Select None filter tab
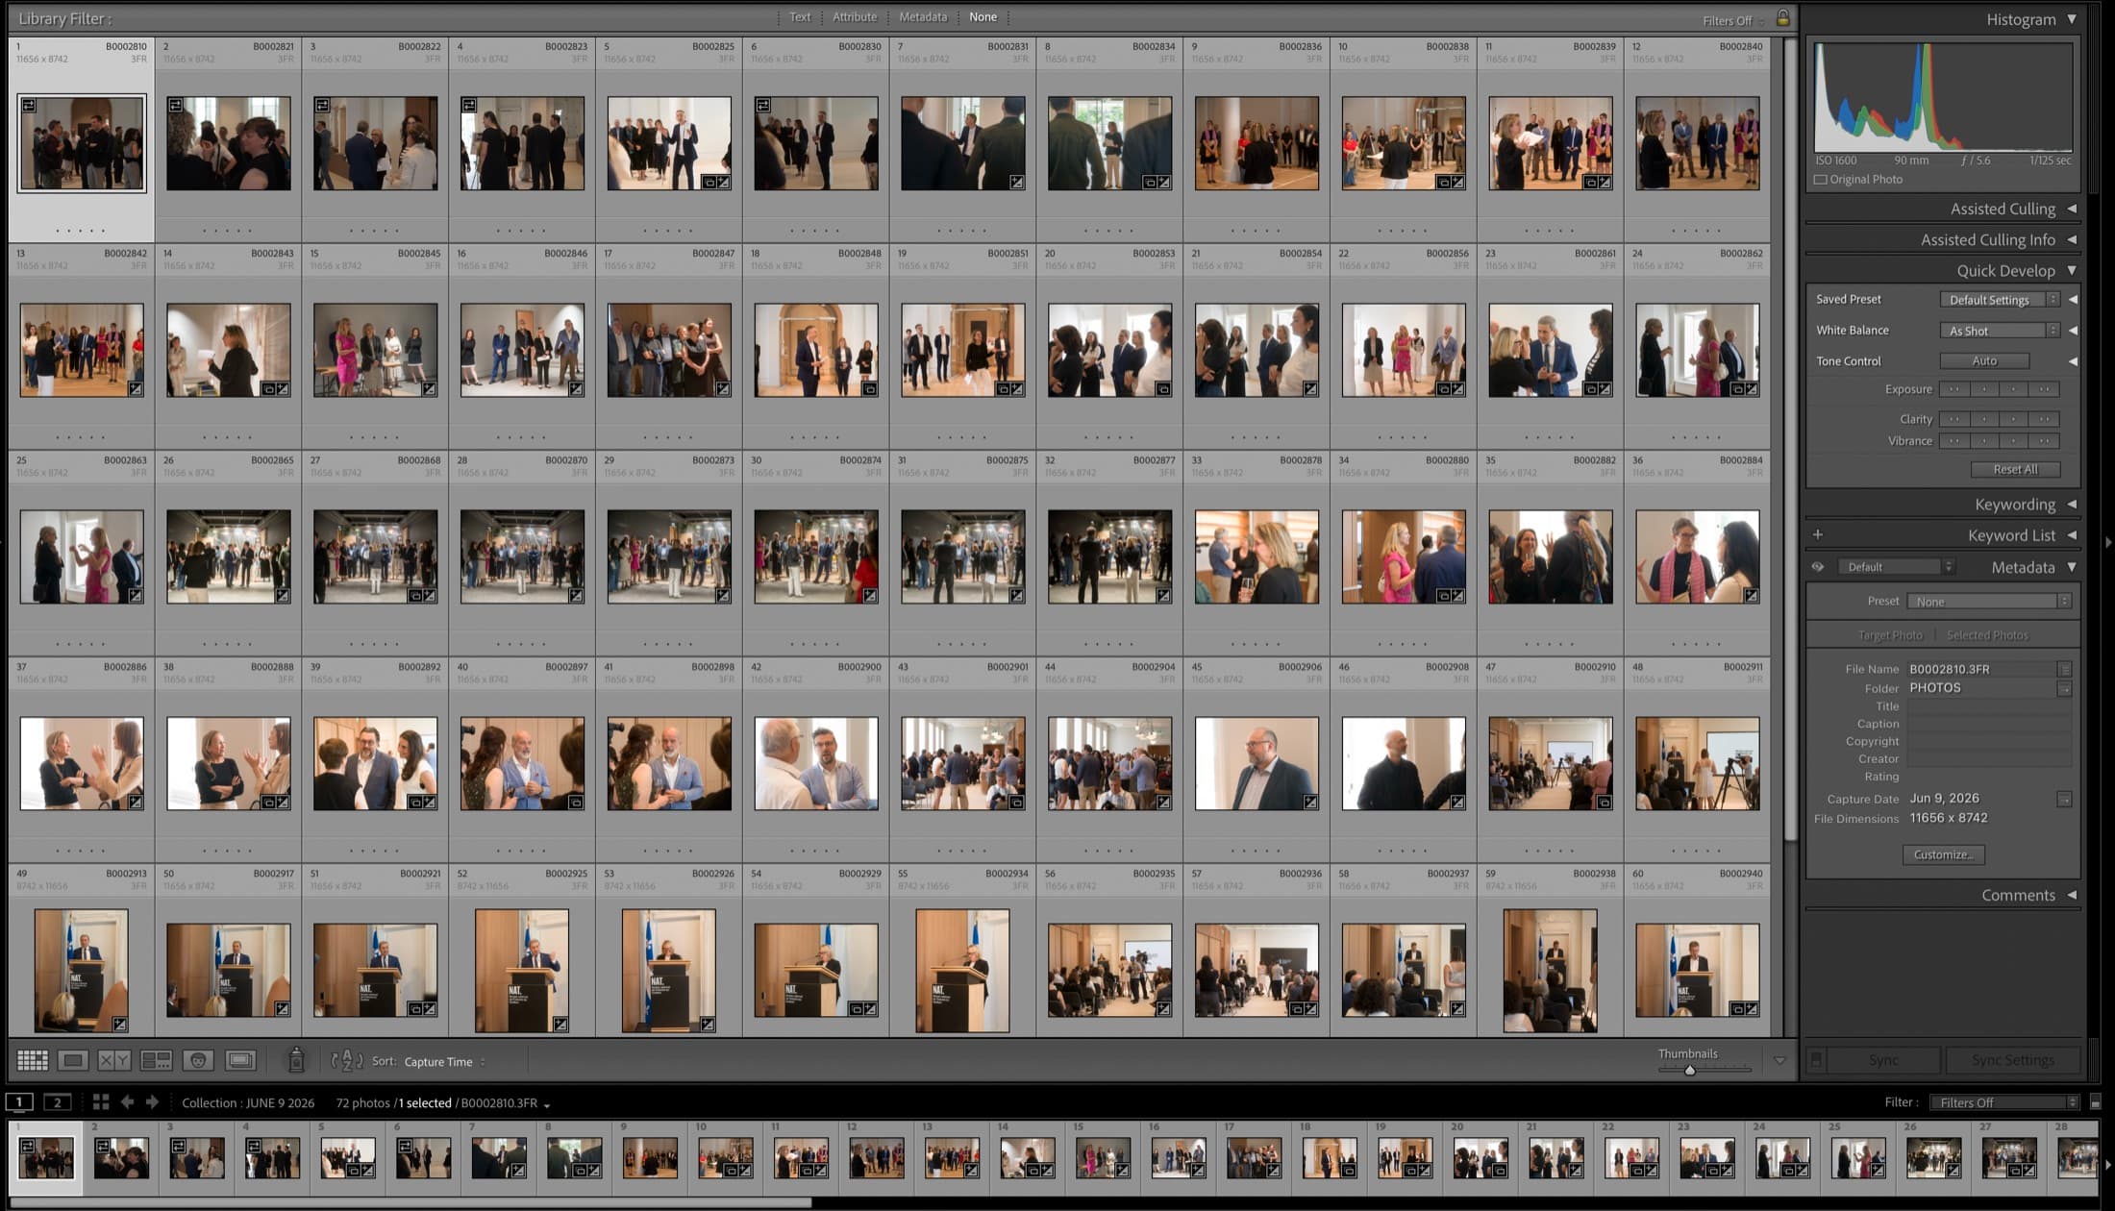 click(983, 17)
